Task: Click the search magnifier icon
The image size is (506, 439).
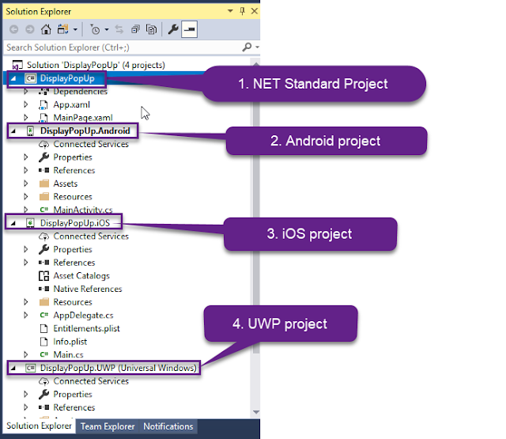Action: (247, 47)
